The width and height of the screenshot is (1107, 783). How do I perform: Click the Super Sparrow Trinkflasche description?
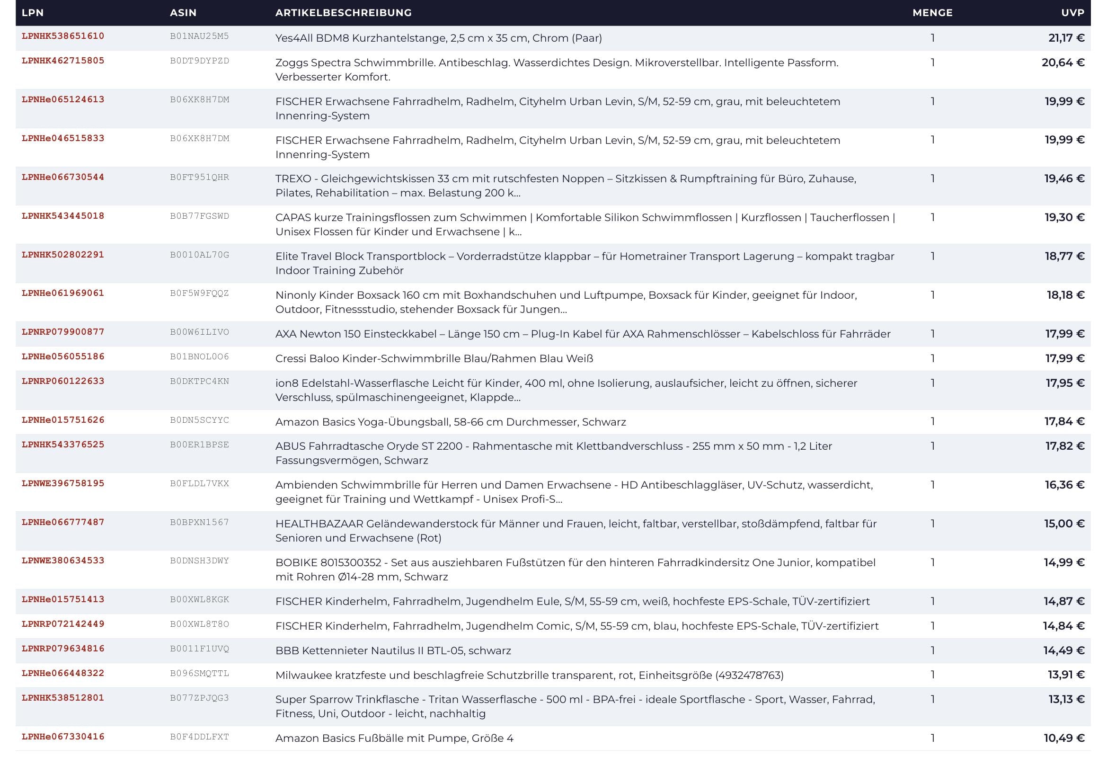pyautogui.click(x=575, y=707)
